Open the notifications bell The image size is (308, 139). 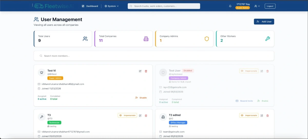(230, 6)
